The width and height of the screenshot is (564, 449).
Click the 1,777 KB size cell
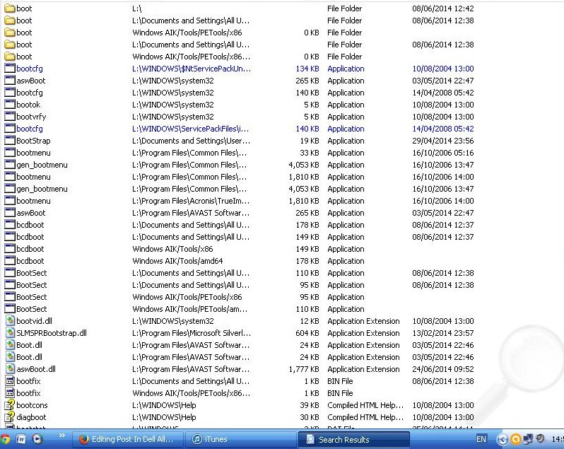point(304,369)
